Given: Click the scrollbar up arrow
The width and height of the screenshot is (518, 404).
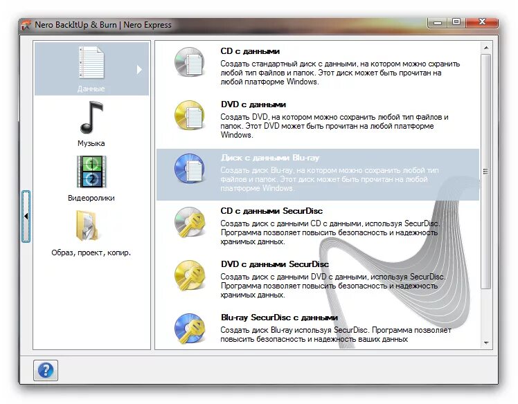Looking at the screenshot, I should point(486,48).
